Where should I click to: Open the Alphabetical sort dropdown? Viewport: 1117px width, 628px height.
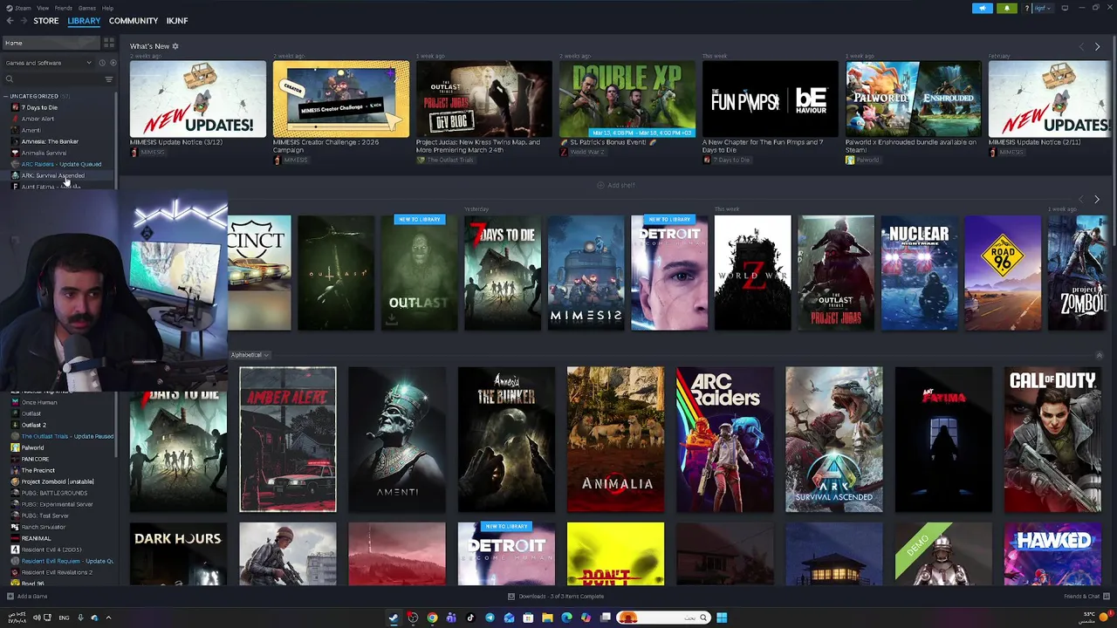tap(250, 355)
